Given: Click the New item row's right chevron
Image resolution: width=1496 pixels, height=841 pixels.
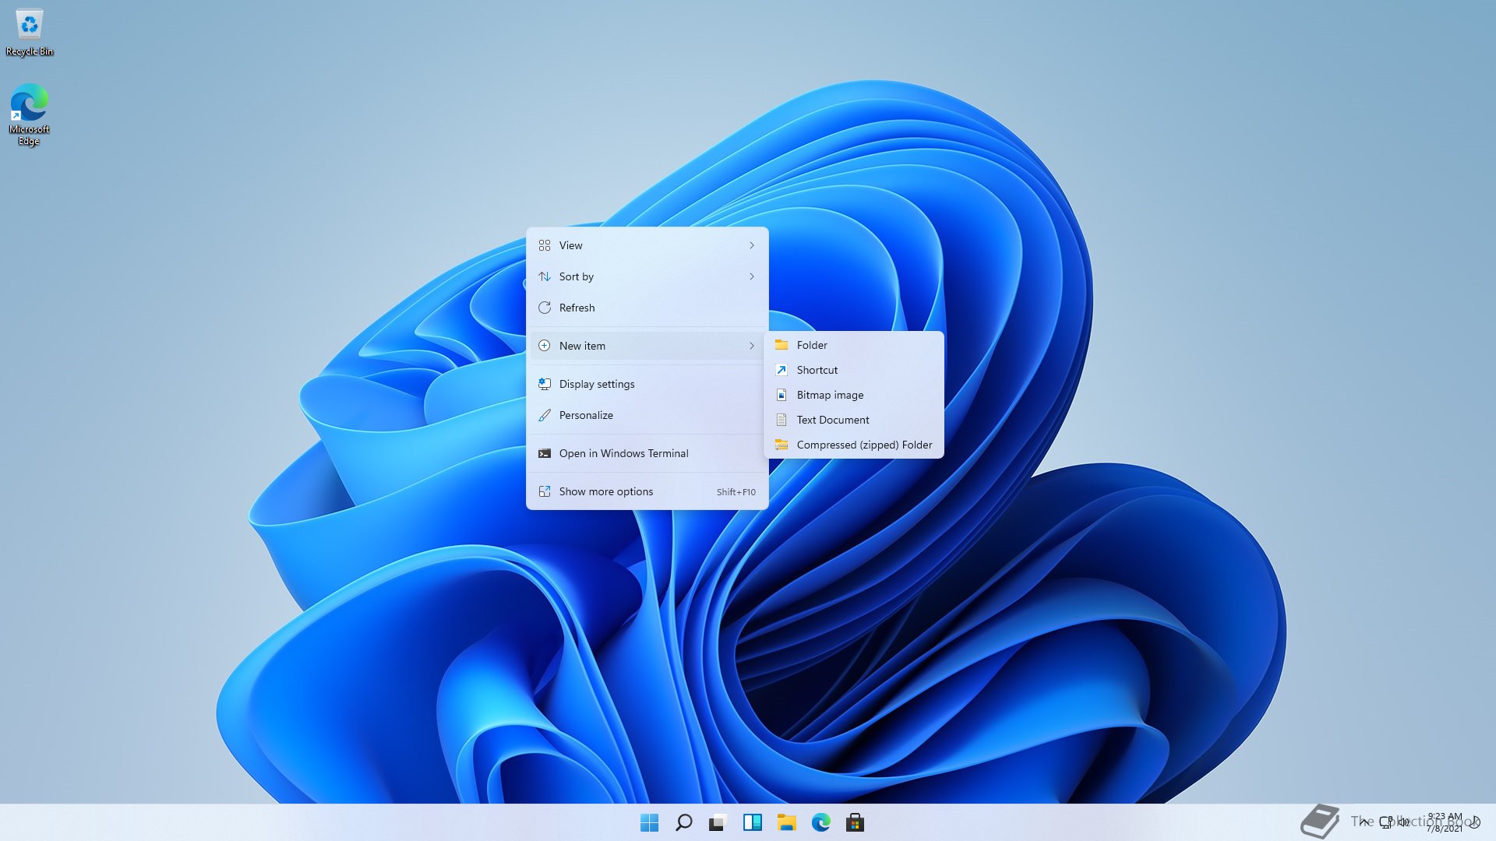Looking at the screenshot, I should tap(752, 346).
